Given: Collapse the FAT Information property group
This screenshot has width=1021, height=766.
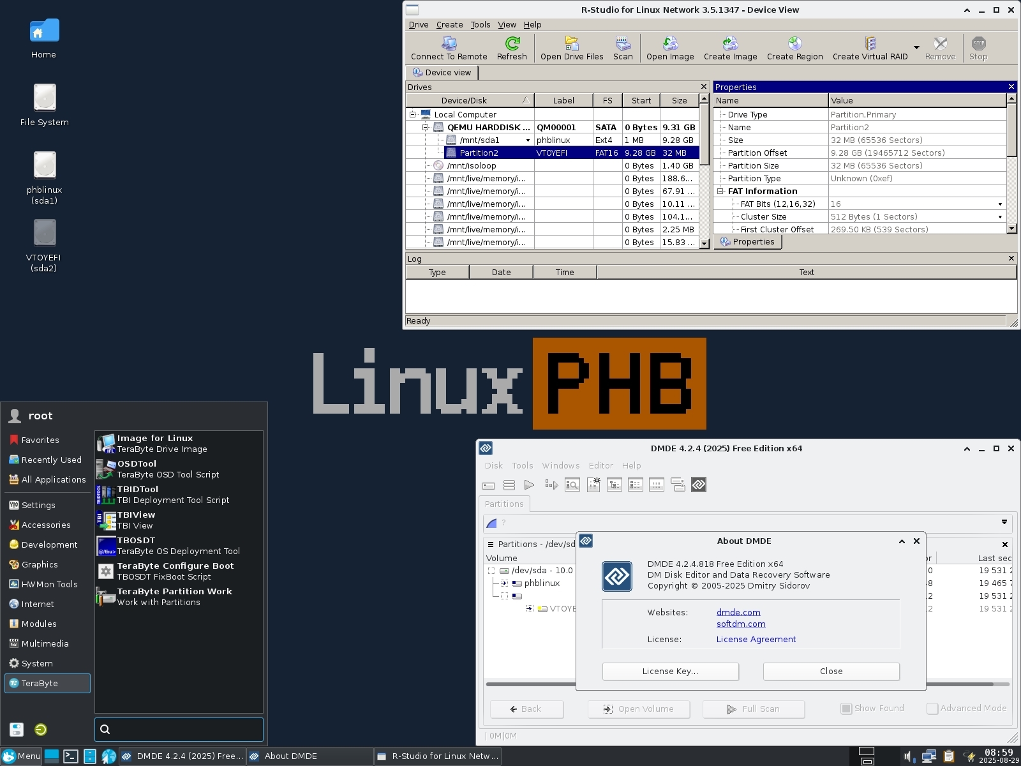Looking at the screenshot, I should point(720,191).
